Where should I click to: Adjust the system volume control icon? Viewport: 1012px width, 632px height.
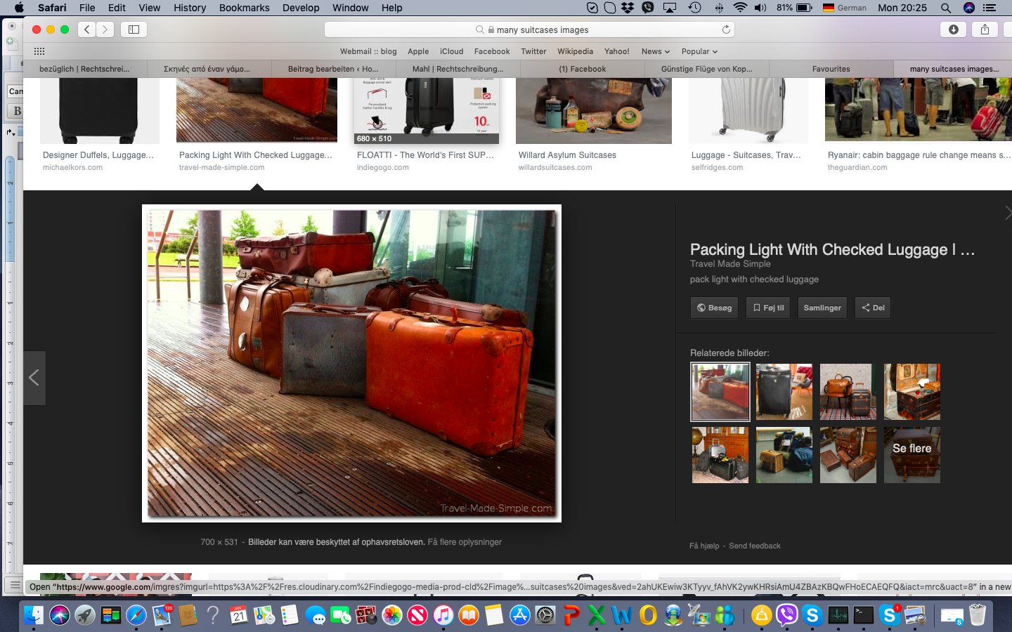coord(760,8)
